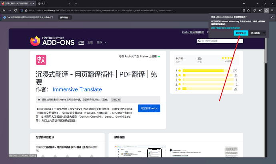276x164 pixels.
Task: Click the padlock site security icon
Action: 26,10
